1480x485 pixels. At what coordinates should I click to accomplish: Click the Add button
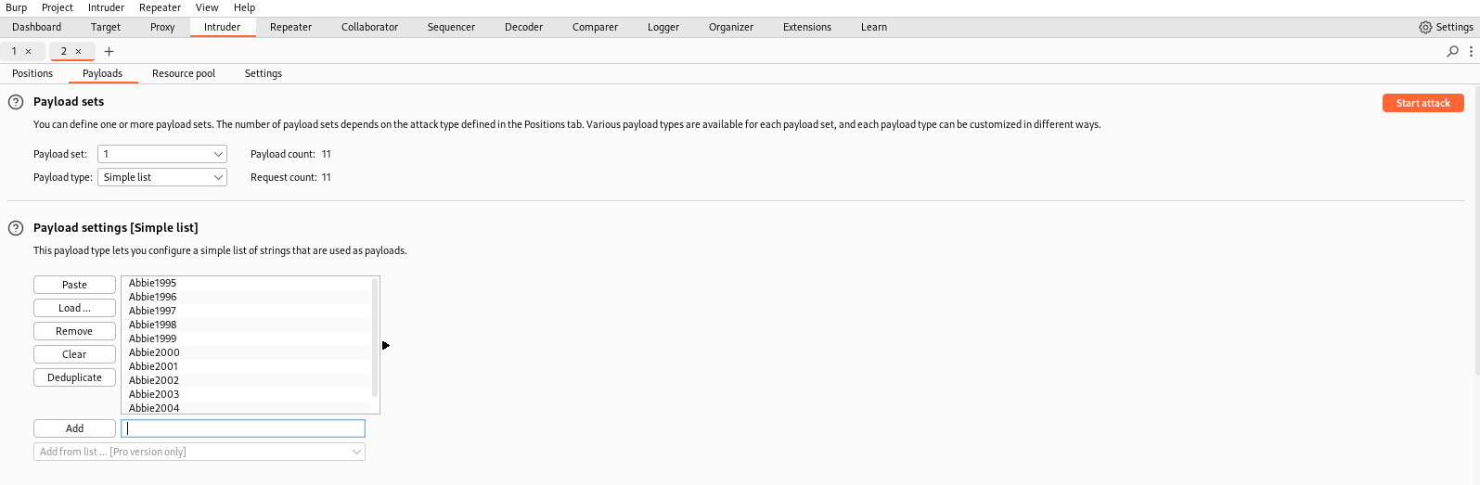(x=74, y=428)
